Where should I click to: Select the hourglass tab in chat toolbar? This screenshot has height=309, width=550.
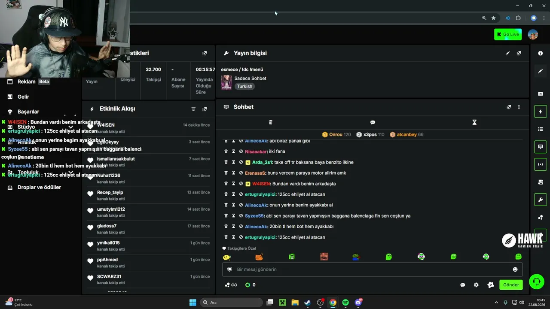pos(474,122)
